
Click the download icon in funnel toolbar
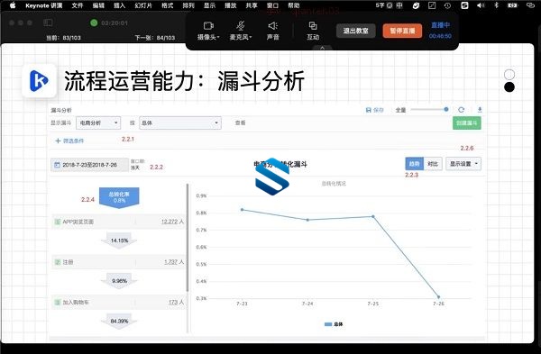click(x=480, y=110)
